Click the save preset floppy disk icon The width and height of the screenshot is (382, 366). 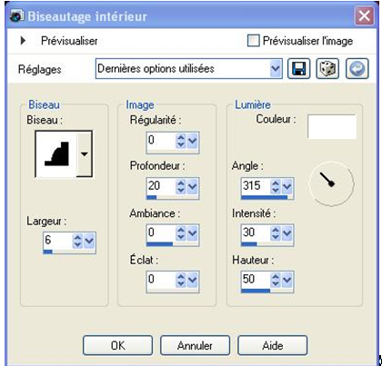(x=298, y=69)
